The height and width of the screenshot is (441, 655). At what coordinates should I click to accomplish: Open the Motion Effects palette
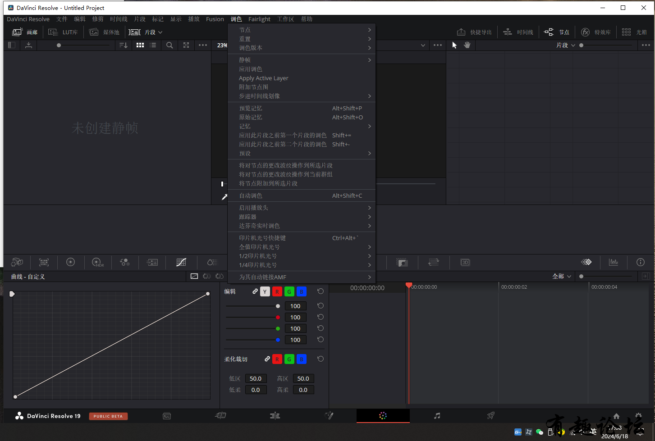152,262
